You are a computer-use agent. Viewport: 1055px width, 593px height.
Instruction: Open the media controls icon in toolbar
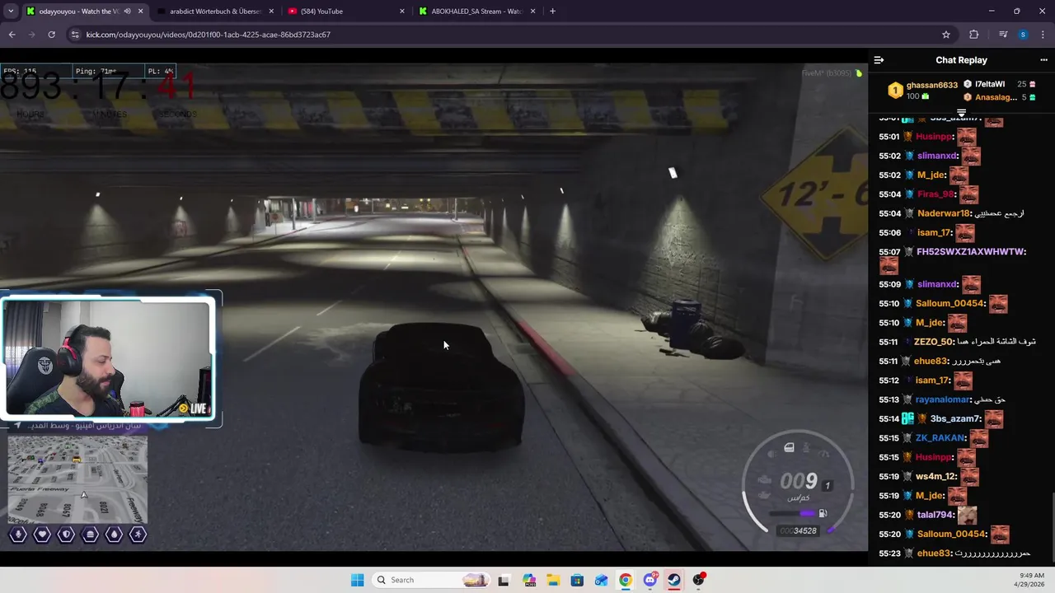pyautogui.click(x=1003, y=35)
